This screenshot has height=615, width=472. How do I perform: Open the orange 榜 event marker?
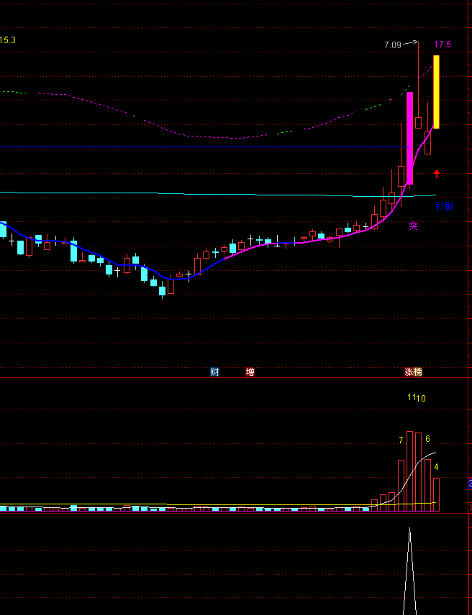[x=418, y=372]
